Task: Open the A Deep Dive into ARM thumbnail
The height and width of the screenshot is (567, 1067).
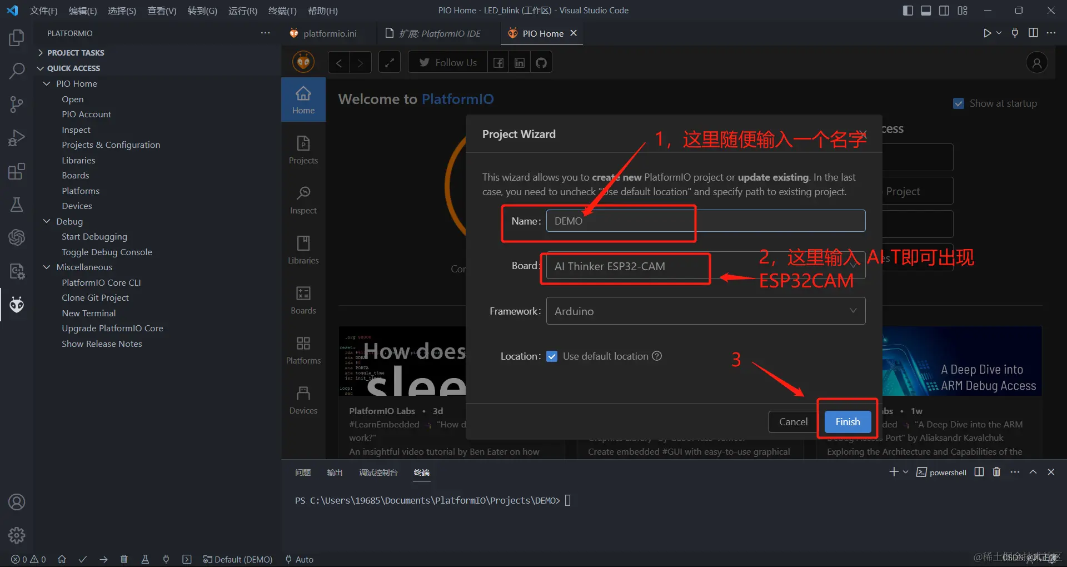Action: [x=962, y=361]
